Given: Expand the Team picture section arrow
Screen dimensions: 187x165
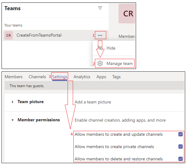Looking at the screenshot, I should pyautogui.click(x=13, y=102).
